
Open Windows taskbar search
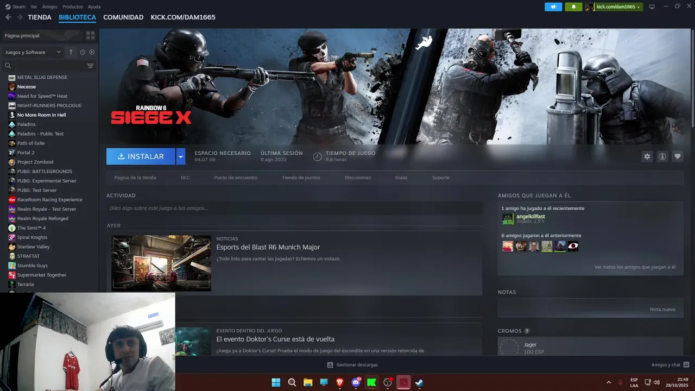pyautogui.click(x=292, y=382)
